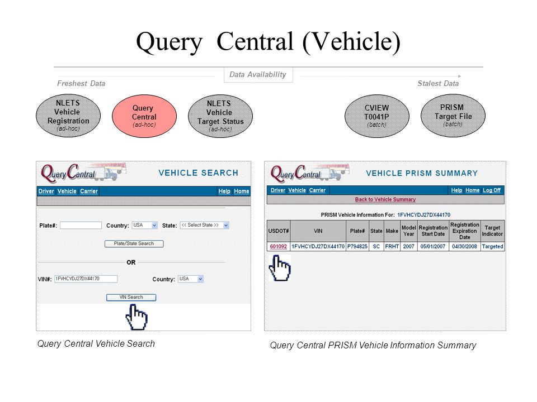Open Carrier menu in PRISM Summary window
Image resolution: width=537 pixels, height=402 pixels.
(x=317, y=190)
